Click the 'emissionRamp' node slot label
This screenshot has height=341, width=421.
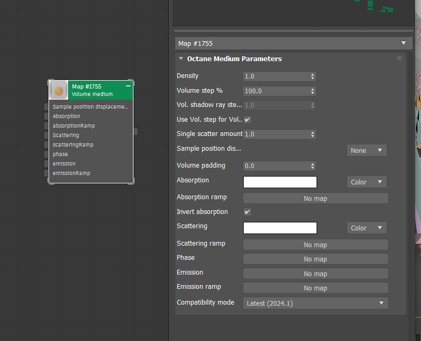tap(71, 173)
